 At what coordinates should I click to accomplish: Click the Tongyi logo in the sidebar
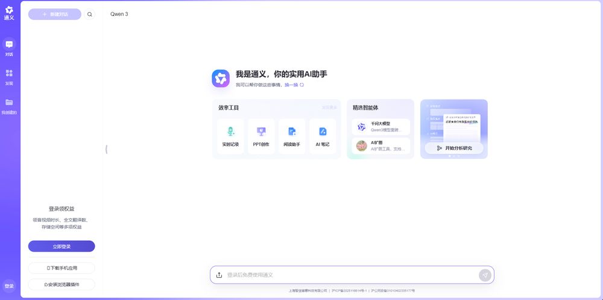pyautogui.click(x=9, y=13)
